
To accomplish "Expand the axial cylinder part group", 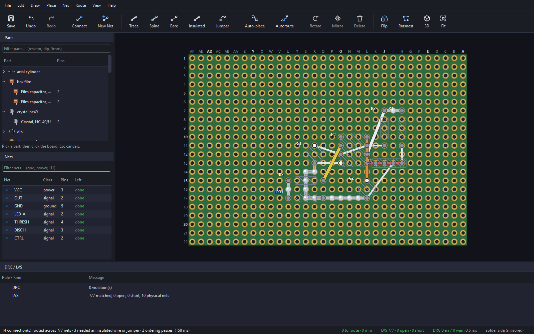I will (x=4, y=72).
